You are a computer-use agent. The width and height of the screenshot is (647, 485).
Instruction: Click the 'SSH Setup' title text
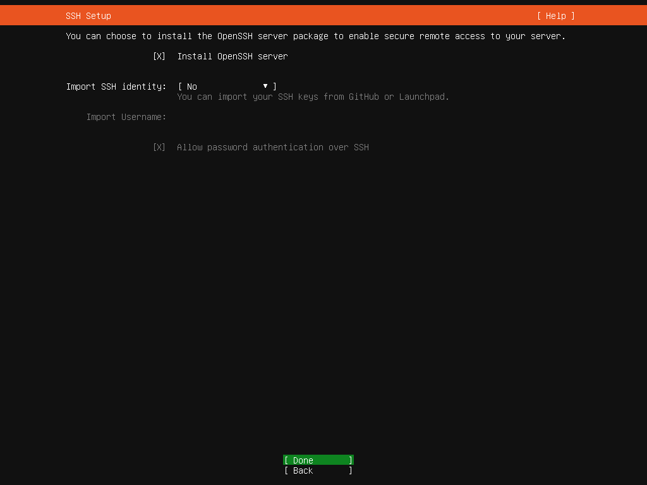click(x=88, y=16)
